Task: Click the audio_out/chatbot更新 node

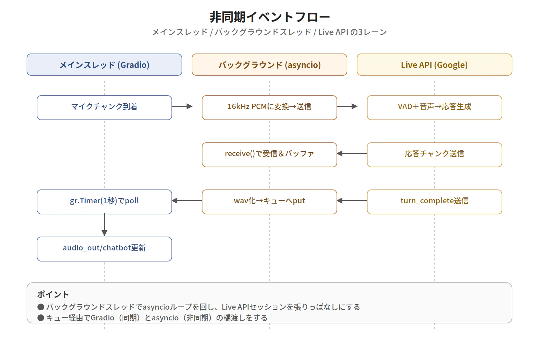Action: click(x=104, y=249)
